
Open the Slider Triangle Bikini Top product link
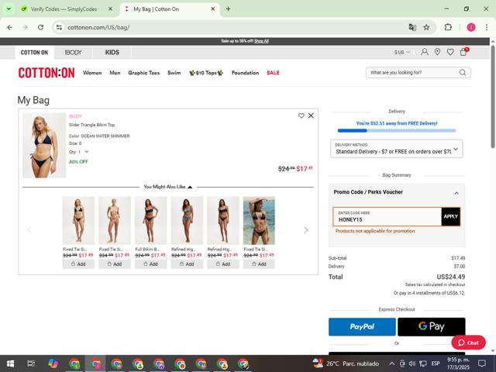pos(91,125)
